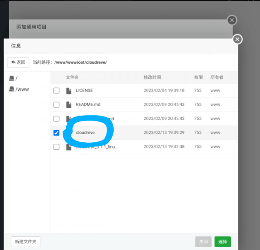Click the current path /www/wwwroot/cloudreve/
Viewport: 260px width, 250px height.
point(80,62)
